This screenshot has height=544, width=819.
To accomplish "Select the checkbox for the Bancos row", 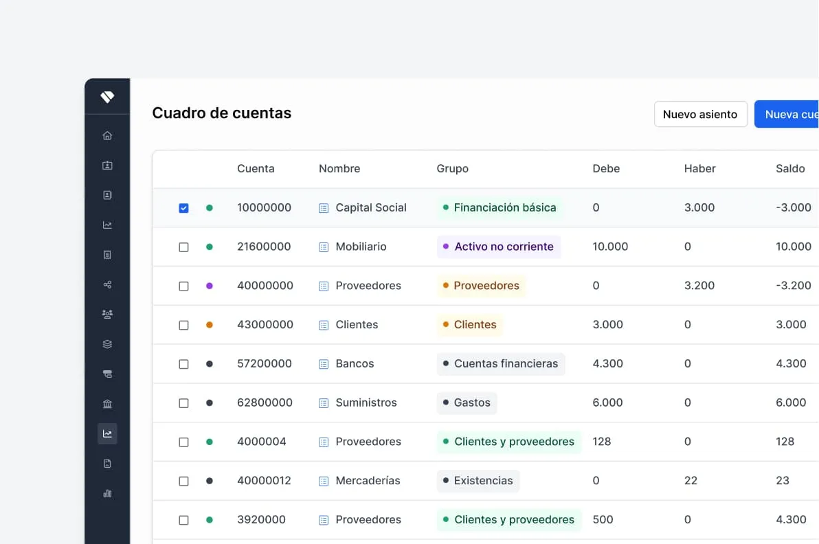I will click(183, 363).
